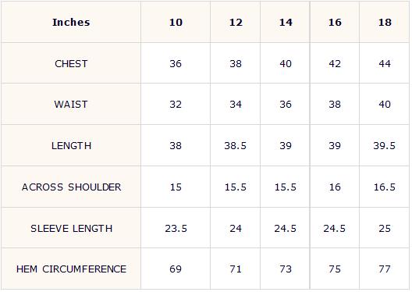Screen dimensions: 412x292
Task: Select the size 10 column header
Action: (x=176, y=22)
